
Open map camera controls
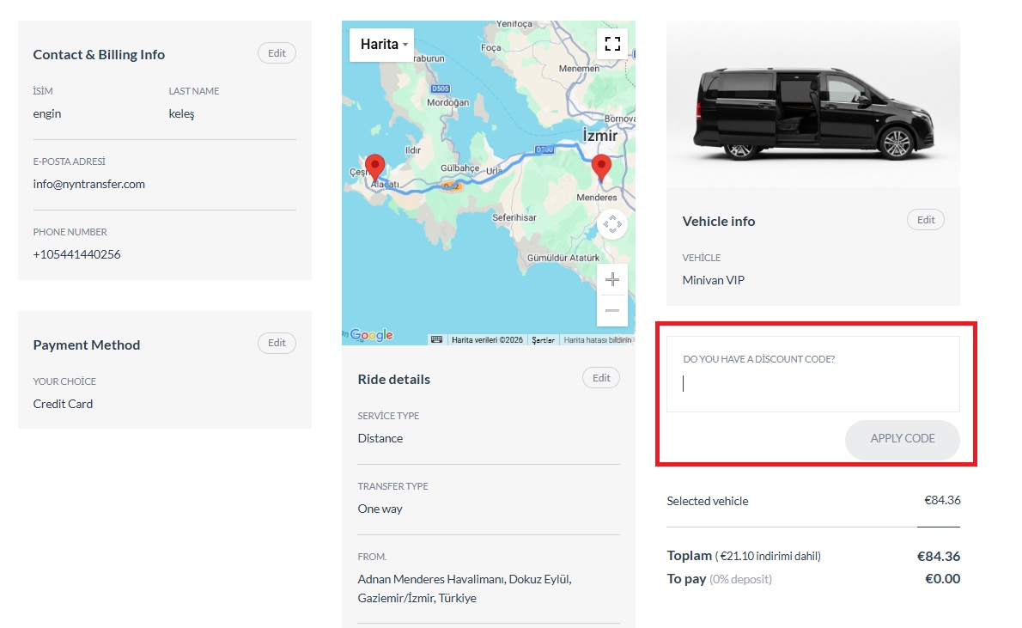click(611, 225)
